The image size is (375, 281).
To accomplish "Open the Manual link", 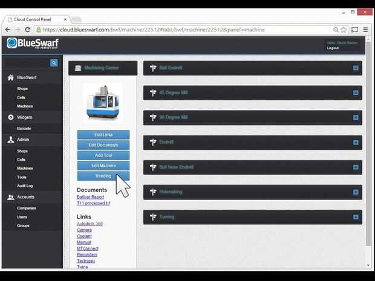I will coord(84,242).
